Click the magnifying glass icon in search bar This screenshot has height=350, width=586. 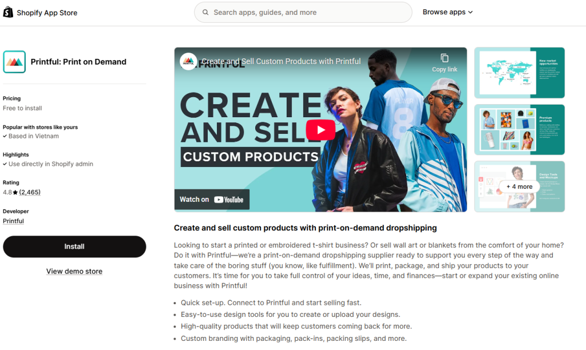(205, 11)
